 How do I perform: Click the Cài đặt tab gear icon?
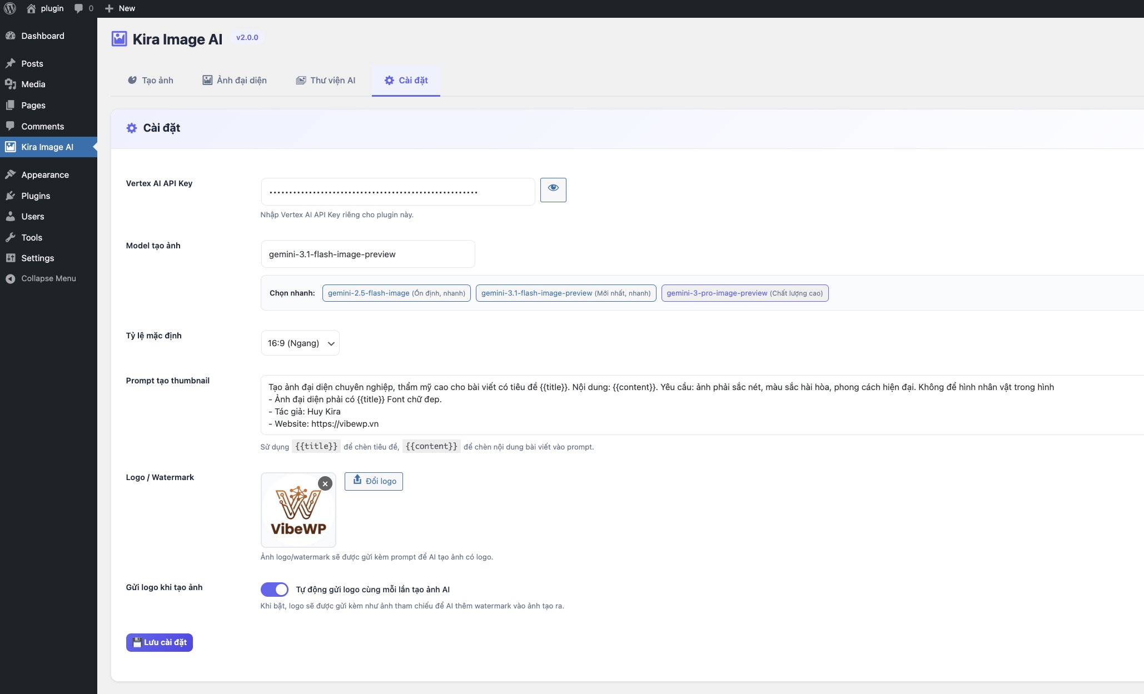389,80
